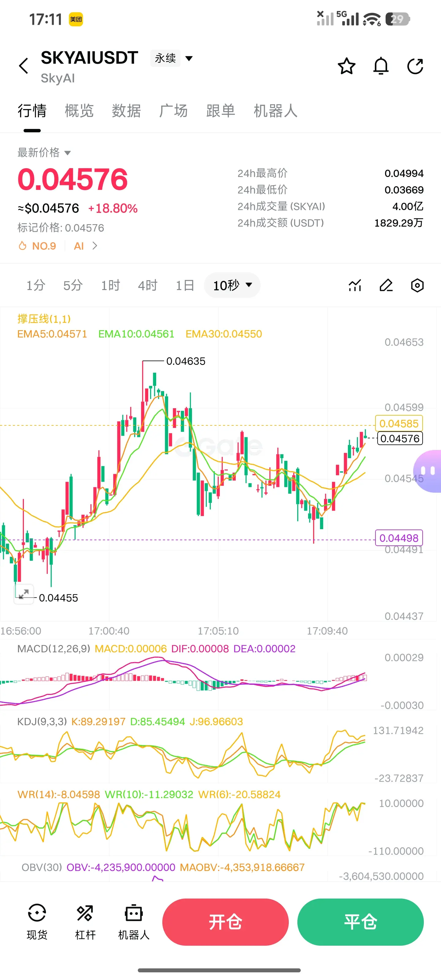Tap the current price 0.04576 chart tag
This screenshot has width=441, height=980.
coord(400,439)
